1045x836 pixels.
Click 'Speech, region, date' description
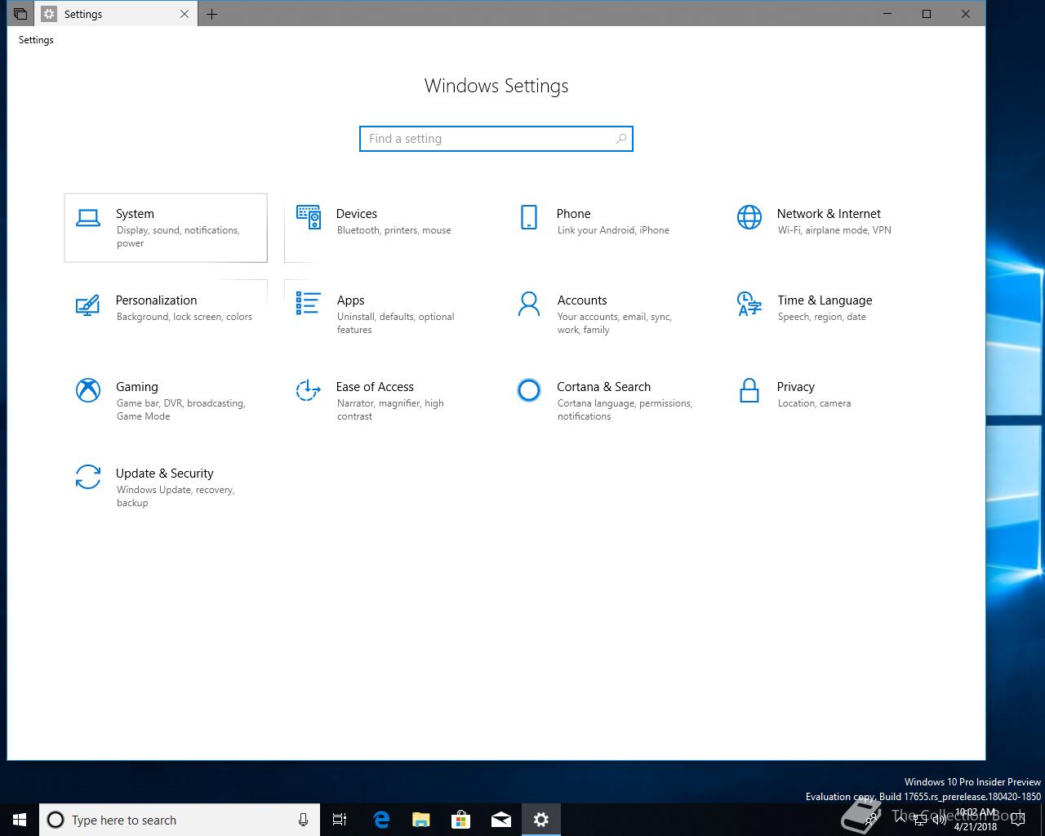822,317
